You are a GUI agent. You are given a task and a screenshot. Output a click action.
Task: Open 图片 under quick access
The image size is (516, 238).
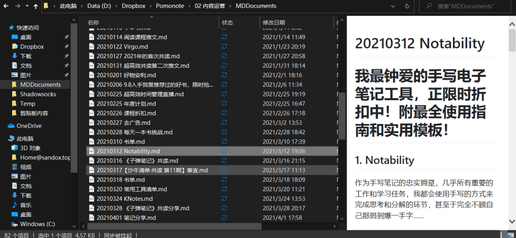coord(26,75)
